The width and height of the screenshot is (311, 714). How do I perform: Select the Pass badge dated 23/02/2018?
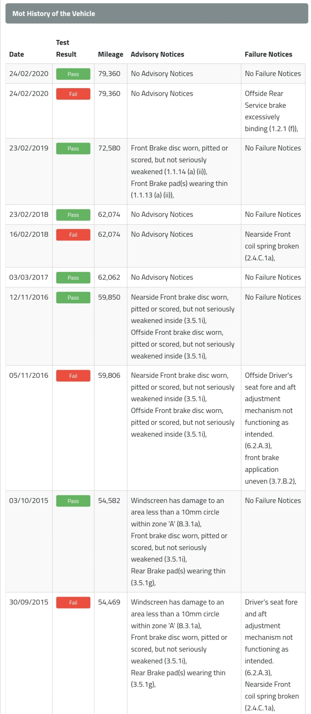(73, 215)
